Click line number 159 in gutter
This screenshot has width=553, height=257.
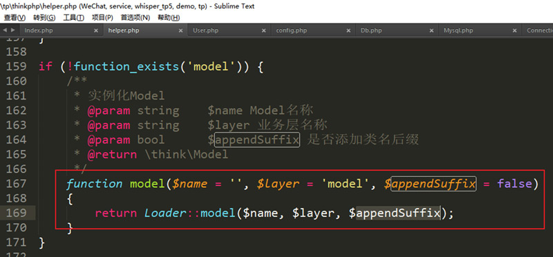click(x=17, y=66)
